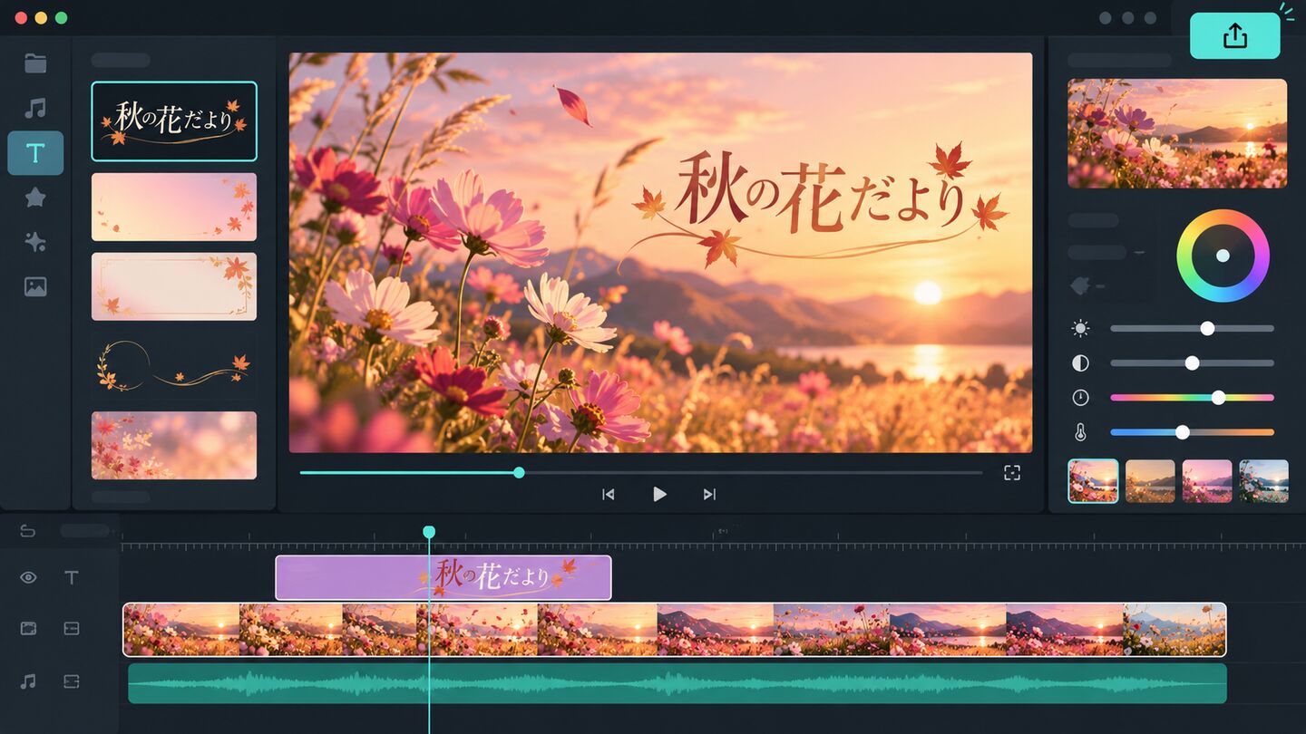The height and width of the screenshot is (734, 1306).
Task: Click the undo arrow above the timeline tracks
Action: (27, 531)
